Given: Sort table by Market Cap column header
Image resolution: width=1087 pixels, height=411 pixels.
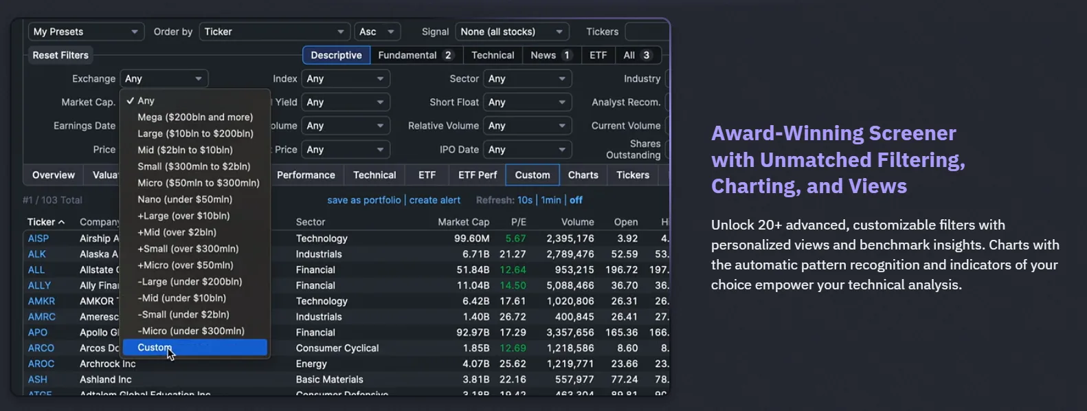Looking at the screenshot, I should pyautogui.click(x=464, y=222).
